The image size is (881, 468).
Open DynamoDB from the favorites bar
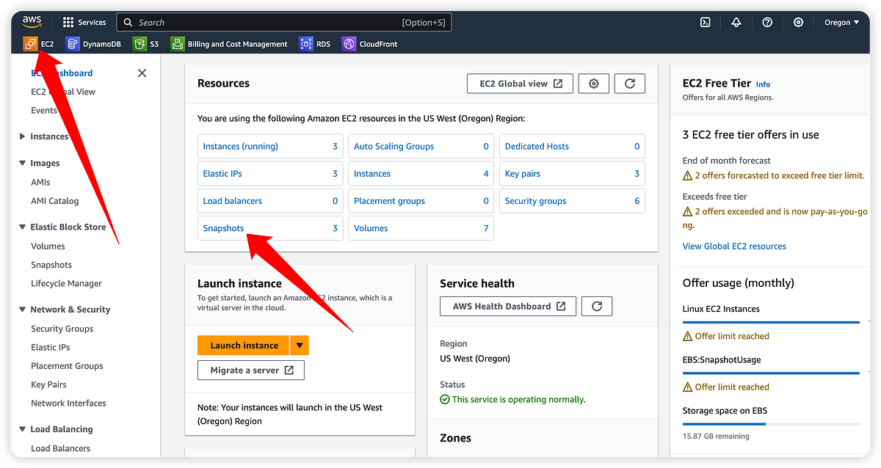pyautogui.click(x=94, y=44)
